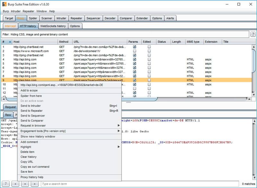Viewport: 257px width, 188px height.
Task: Toggle Edited checkbox for row 1
Action: click(x=149, y=47)
